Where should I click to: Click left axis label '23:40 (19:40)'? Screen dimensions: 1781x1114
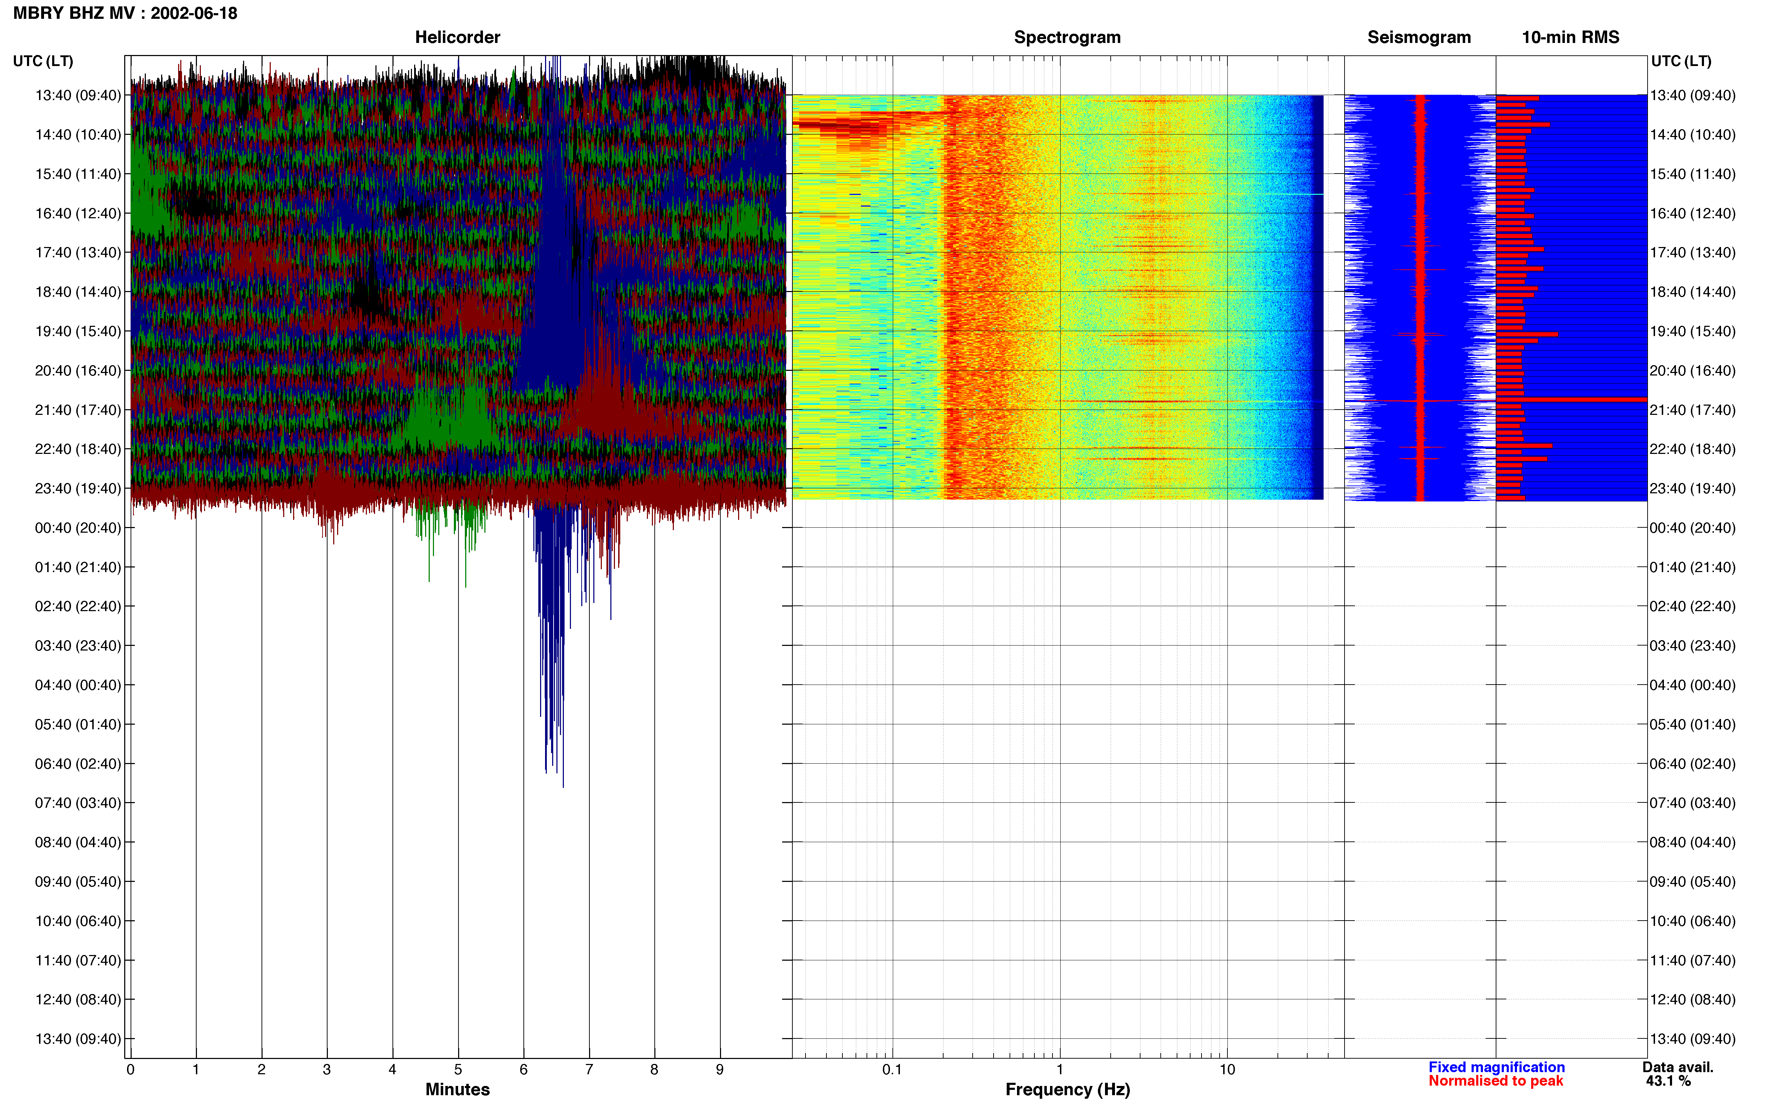pyautogui.click(x=78, y=488)
